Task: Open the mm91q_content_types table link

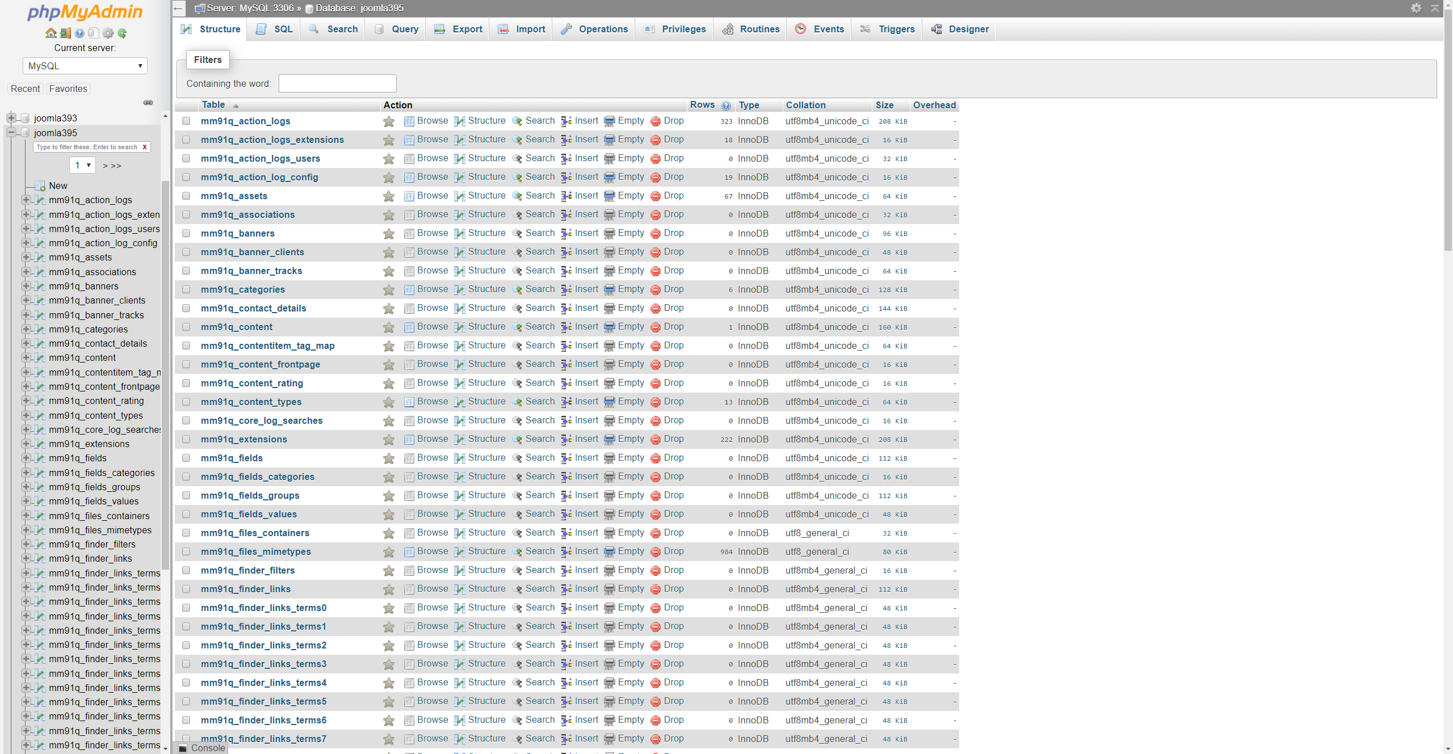Action: tap(251, 402)
